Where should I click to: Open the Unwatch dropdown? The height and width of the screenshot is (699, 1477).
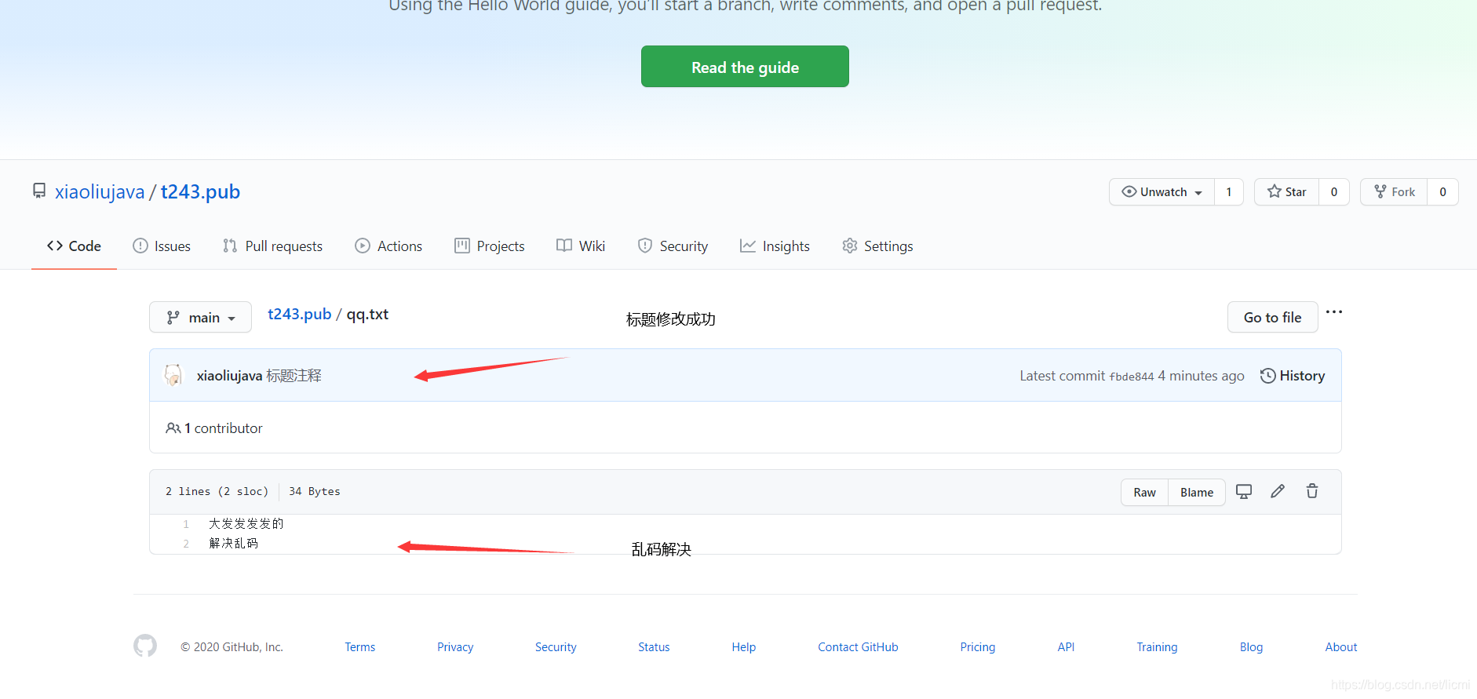click(x=1162, y=192)
